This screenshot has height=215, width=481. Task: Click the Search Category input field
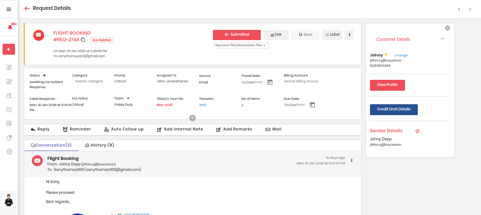(89, 81)
